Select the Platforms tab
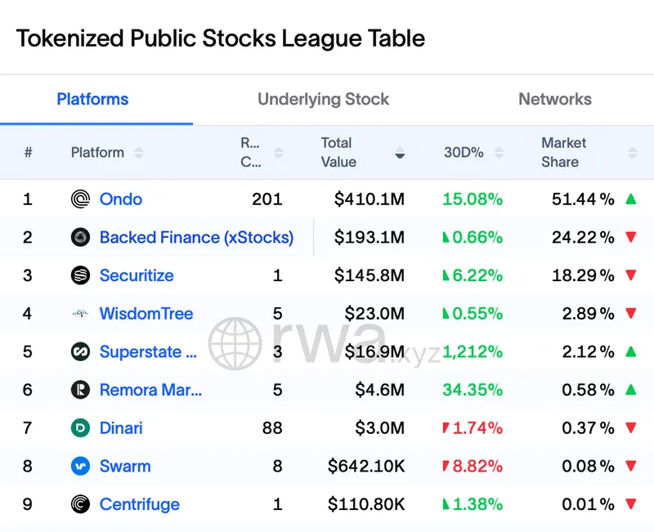The width and height of the screenshot is (654, 532). point(92,99)
